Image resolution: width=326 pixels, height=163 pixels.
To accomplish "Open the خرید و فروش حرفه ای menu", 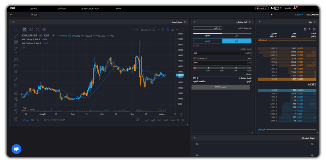I will [89, 8].
